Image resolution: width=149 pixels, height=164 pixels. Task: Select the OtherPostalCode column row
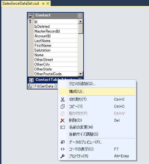click(56, 74)
